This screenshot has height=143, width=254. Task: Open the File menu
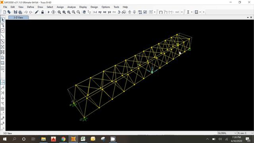click(5, 7)
